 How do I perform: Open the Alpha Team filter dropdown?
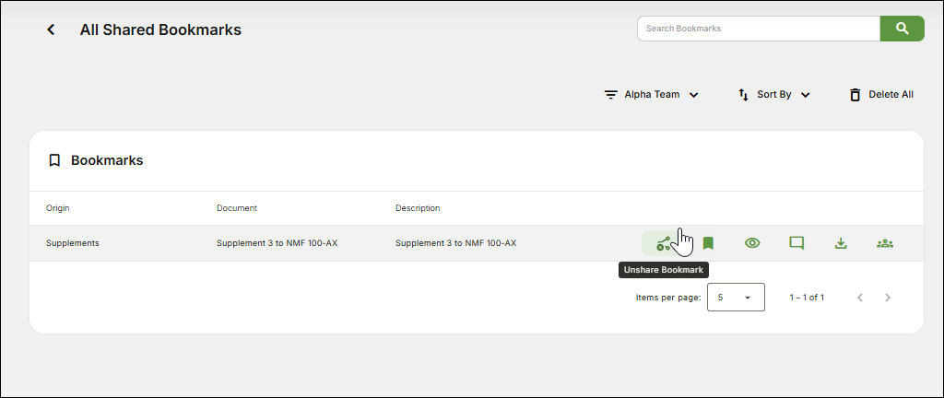(652, 94)
